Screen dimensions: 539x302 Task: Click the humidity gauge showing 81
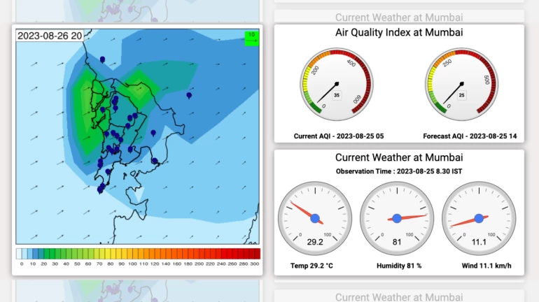[x=396, y=218]
